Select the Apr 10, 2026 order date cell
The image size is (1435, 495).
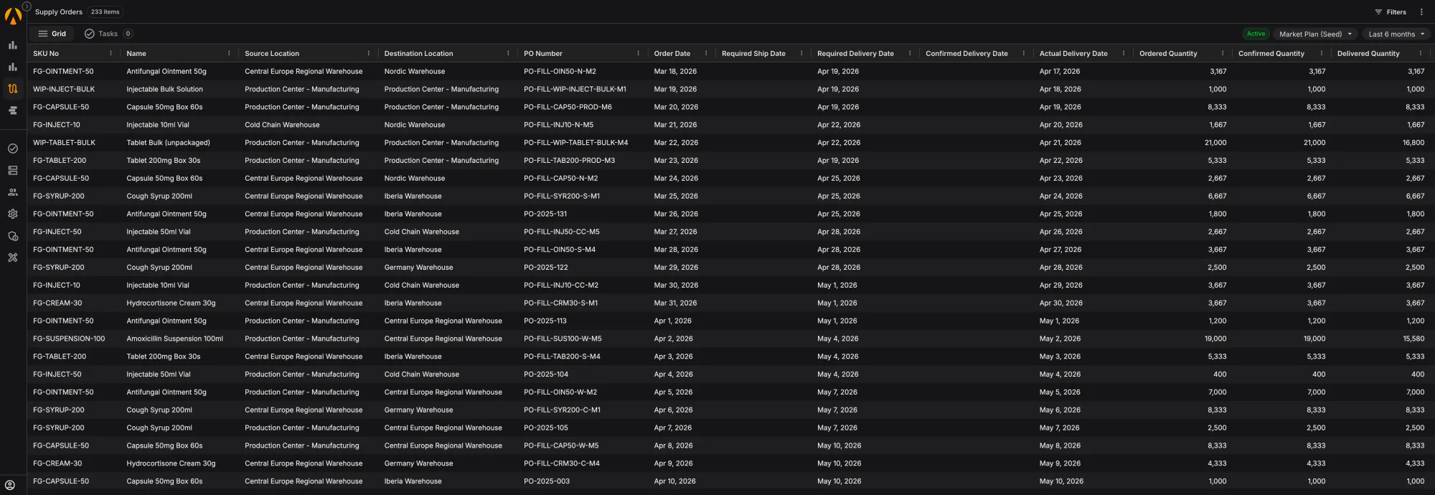click(674, 481)
